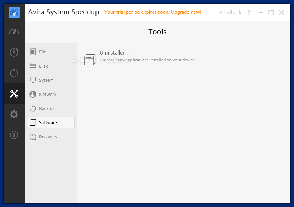Open the info About sidebar section
Viewport: 294px width, 207px height.
pyautogui.click(x=14, y=135)
